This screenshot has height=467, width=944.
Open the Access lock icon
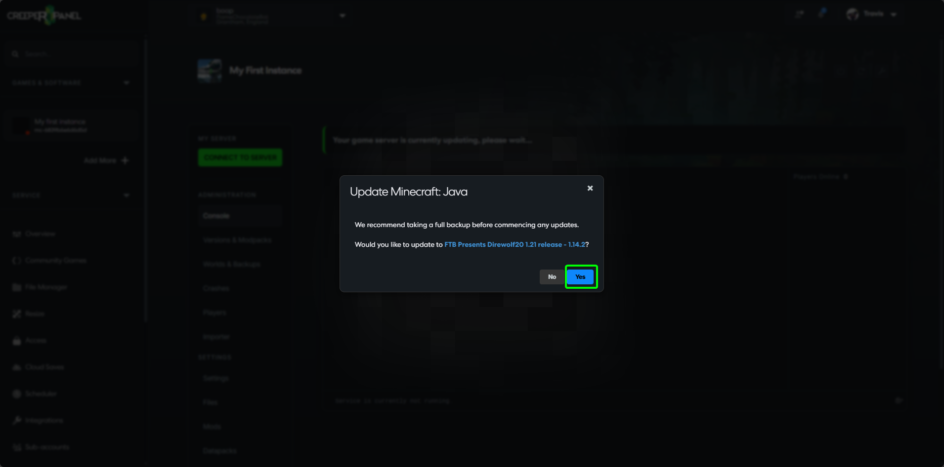pos(16,340)
